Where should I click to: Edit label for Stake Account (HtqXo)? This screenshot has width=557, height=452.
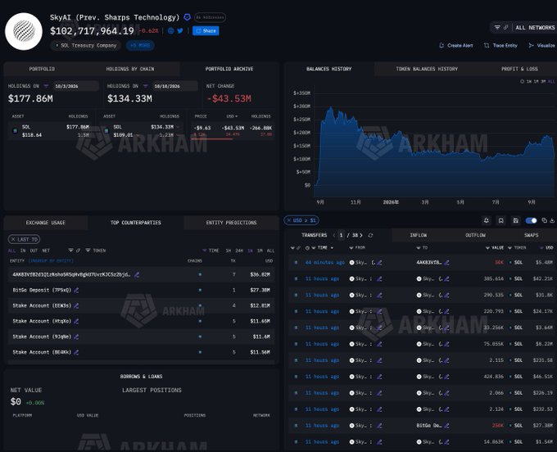76,321
